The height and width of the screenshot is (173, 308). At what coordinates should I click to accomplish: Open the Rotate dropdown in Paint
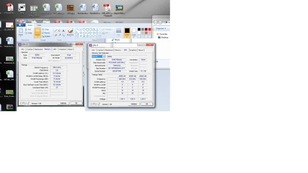pos(47,36)
